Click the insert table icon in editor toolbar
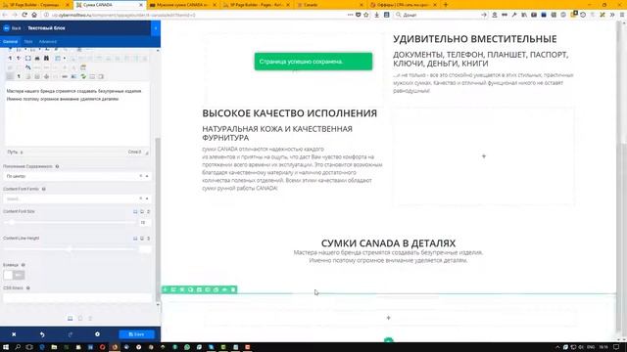This screenshot has width=627, height=352. tap(58, 59)
